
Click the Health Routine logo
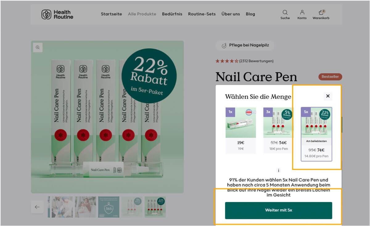[57, 14]
